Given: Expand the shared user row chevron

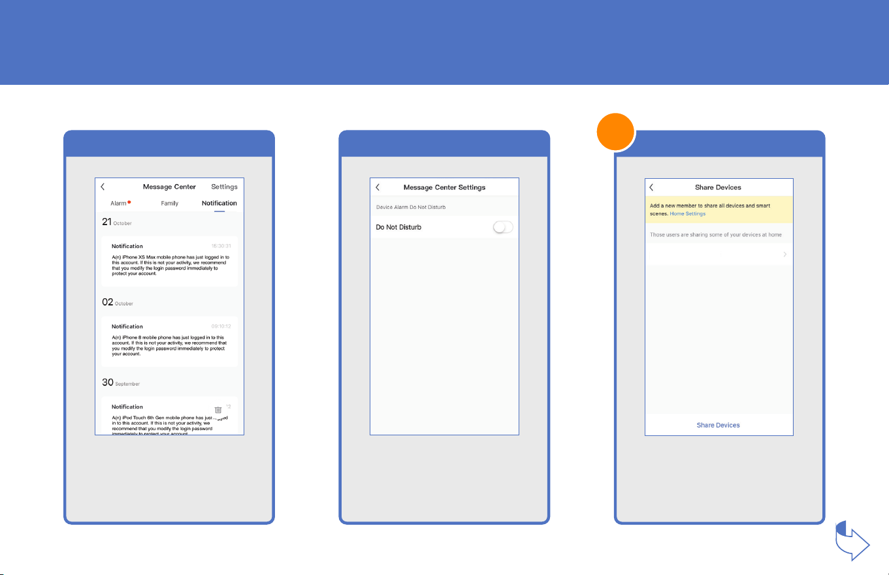Looking at the screenshot, I should pyautogui.click(x=784, y=255).
